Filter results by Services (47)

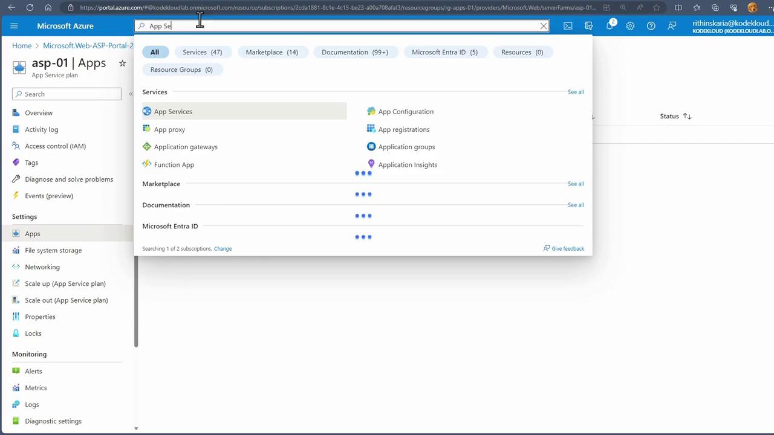[x=202, y=52]
